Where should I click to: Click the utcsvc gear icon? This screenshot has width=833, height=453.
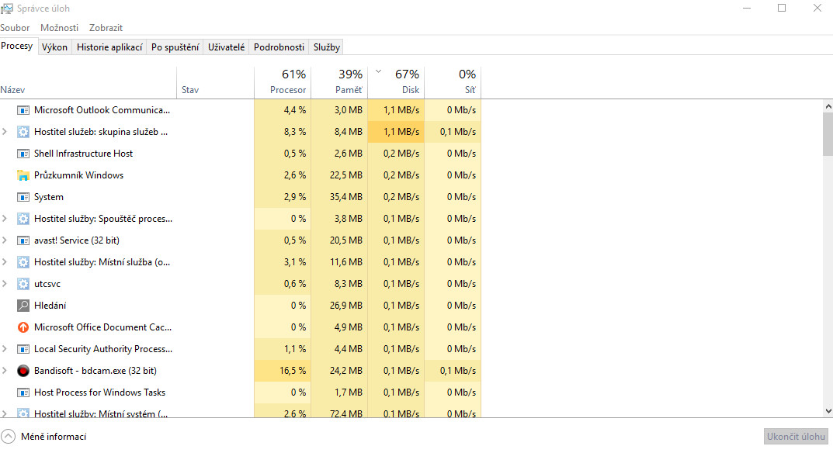coord(23,284)
